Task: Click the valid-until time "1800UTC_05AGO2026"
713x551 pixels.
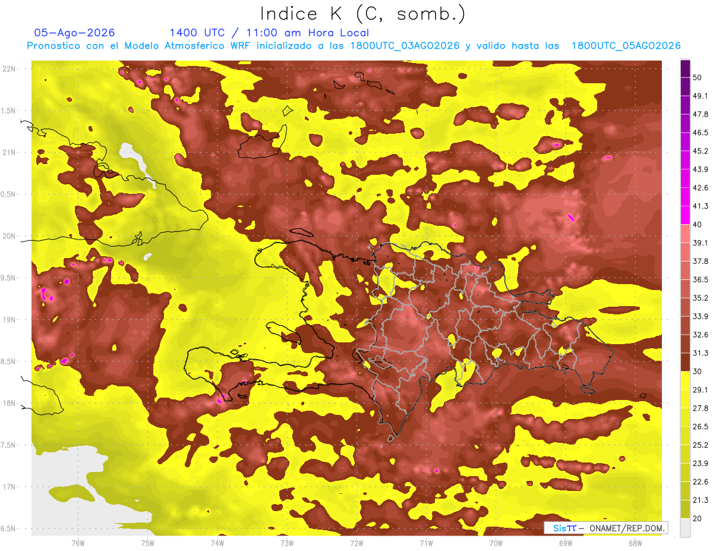Action: [626, 46]
